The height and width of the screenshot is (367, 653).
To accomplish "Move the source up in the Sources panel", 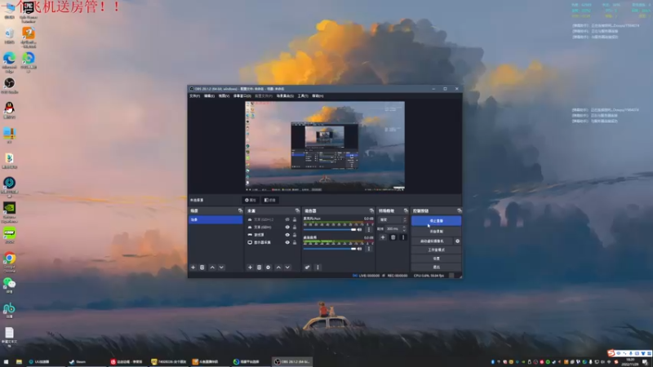I will click(x=278, y=268).
